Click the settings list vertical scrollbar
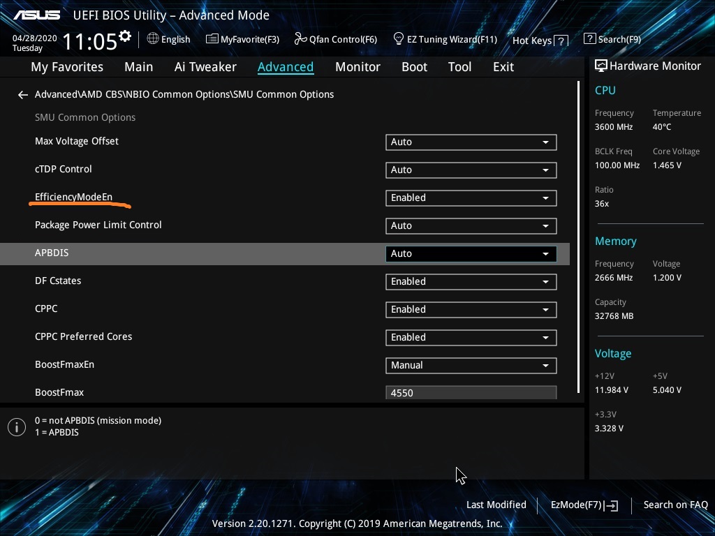The height and width of the screenshot is (536, 715). pyautogui.click(x=578, y=237)
